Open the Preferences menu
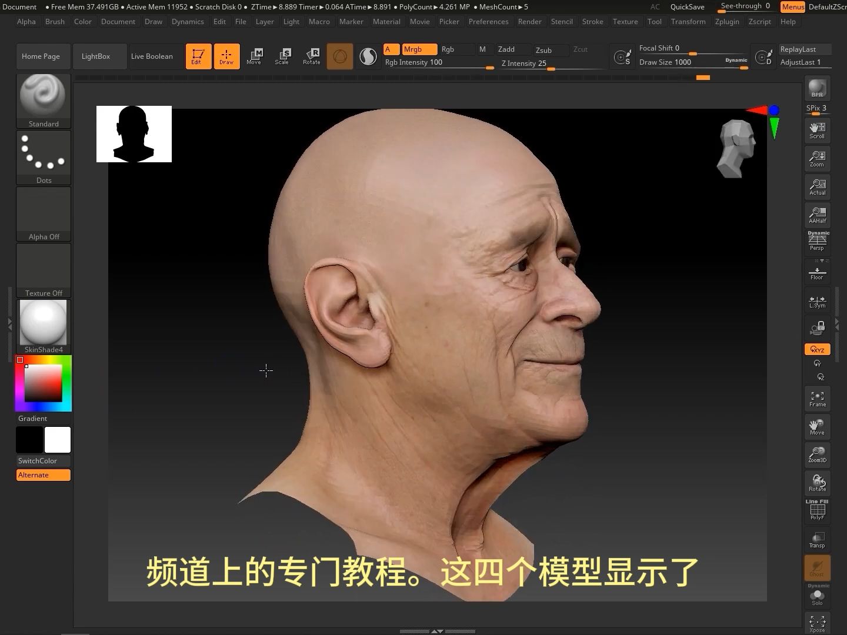 488,22
